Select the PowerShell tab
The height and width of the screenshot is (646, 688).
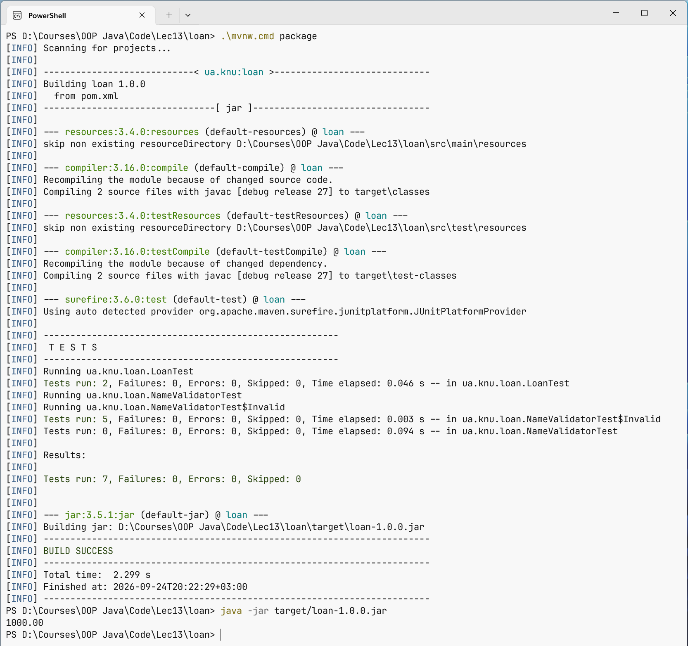click(81, 15)
